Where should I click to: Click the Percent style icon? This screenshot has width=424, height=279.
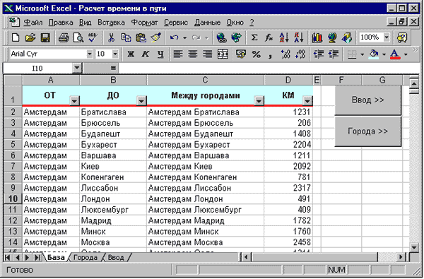tap(256, 54)
